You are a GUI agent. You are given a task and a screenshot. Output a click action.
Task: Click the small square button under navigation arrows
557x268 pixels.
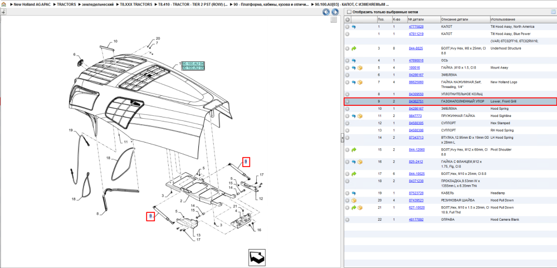pyautogui.click(x=334, y=20)
